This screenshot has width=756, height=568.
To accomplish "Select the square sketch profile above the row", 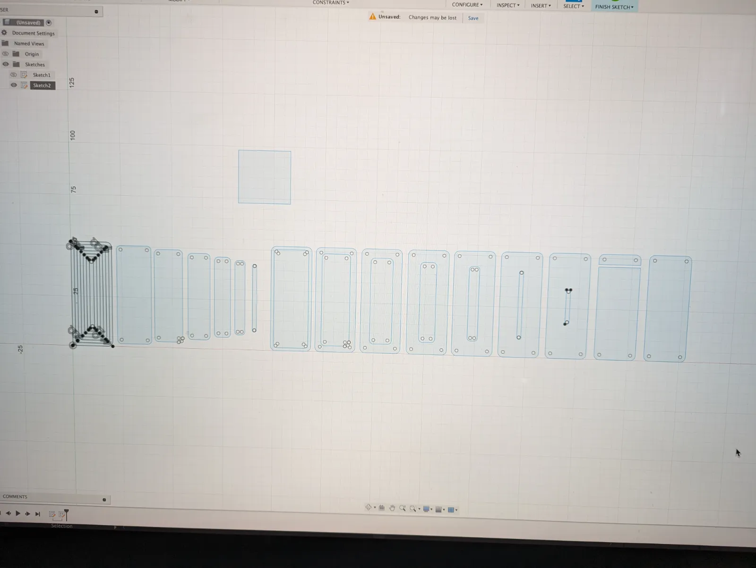I will click(265, 177).
